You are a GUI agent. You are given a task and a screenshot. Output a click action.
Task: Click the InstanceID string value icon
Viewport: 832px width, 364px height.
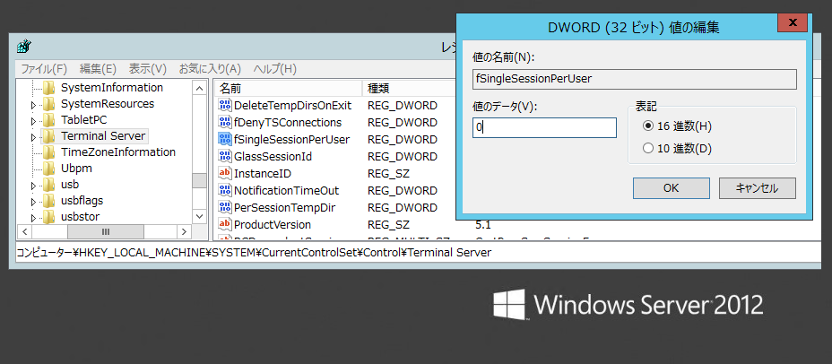(225, 174)
